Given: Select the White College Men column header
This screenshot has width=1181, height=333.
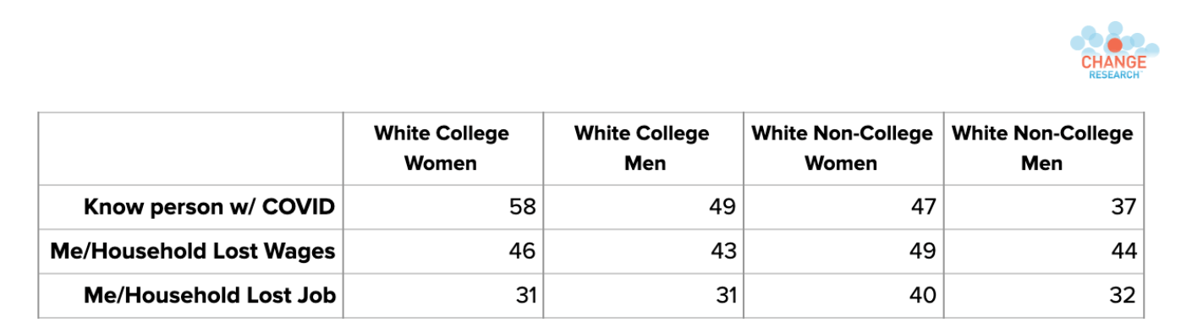Looking at the screenshot, I should (642, 148).
